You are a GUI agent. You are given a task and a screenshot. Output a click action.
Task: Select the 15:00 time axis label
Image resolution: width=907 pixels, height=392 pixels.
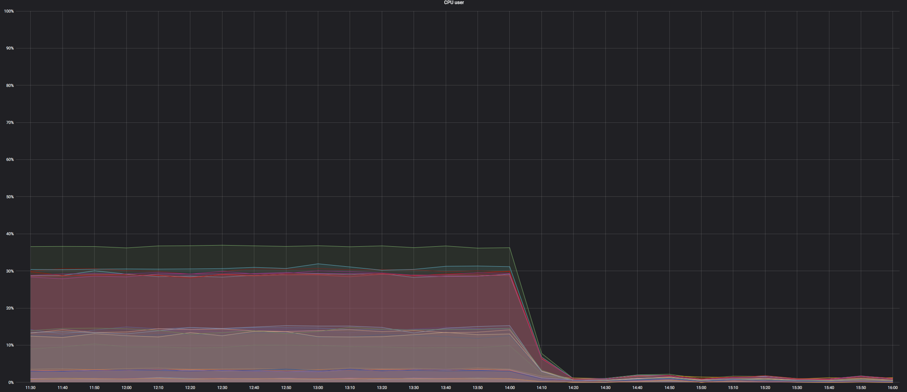click(702, 388)
